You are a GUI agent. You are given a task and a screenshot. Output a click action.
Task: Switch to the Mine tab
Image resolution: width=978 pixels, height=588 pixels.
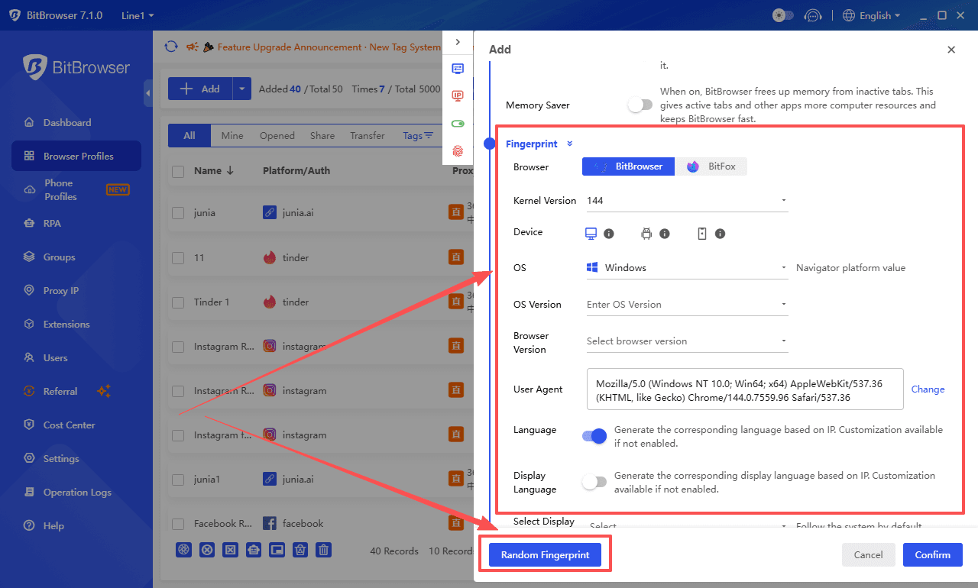coord(232,135)
